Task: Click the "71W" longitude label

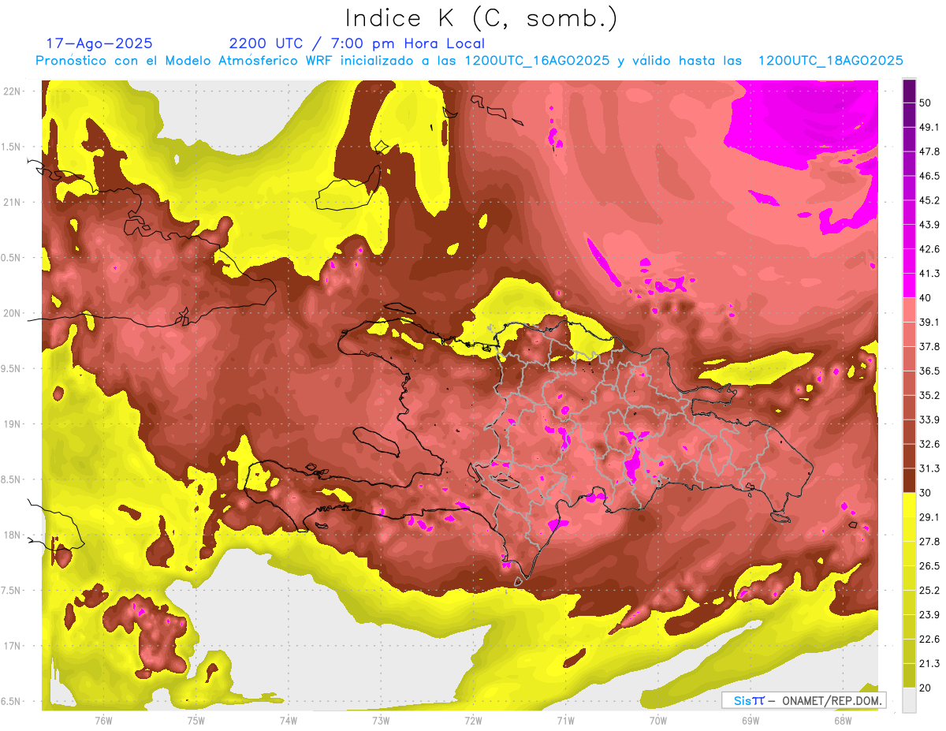Action: [565, 720]
